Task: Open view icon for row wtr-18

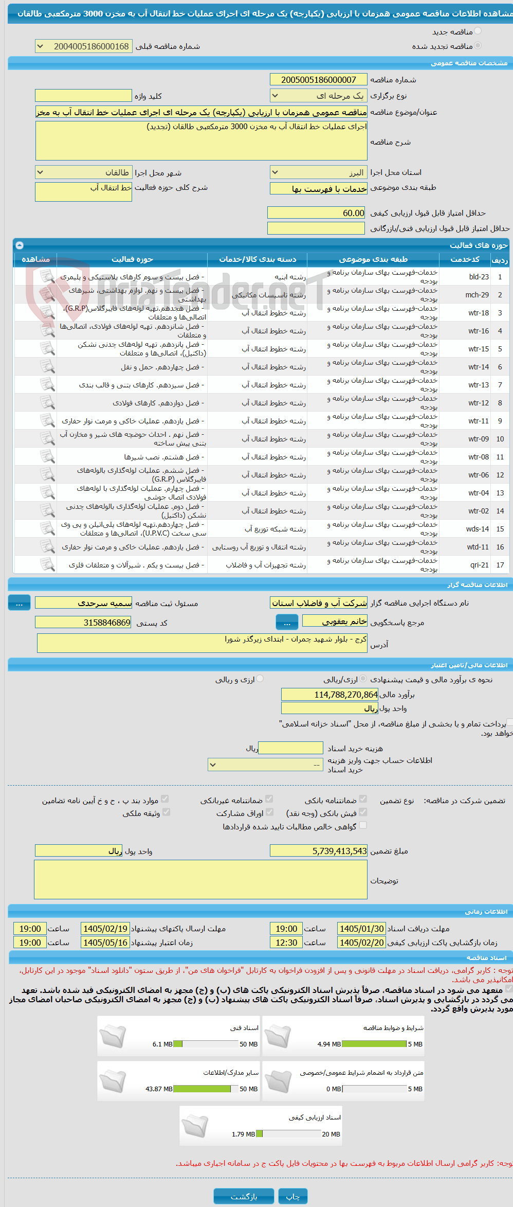Action: (x=47, y=313)
